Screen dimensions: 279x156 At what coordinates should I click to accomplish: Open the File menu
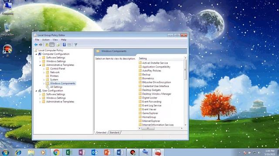(37, 40)
